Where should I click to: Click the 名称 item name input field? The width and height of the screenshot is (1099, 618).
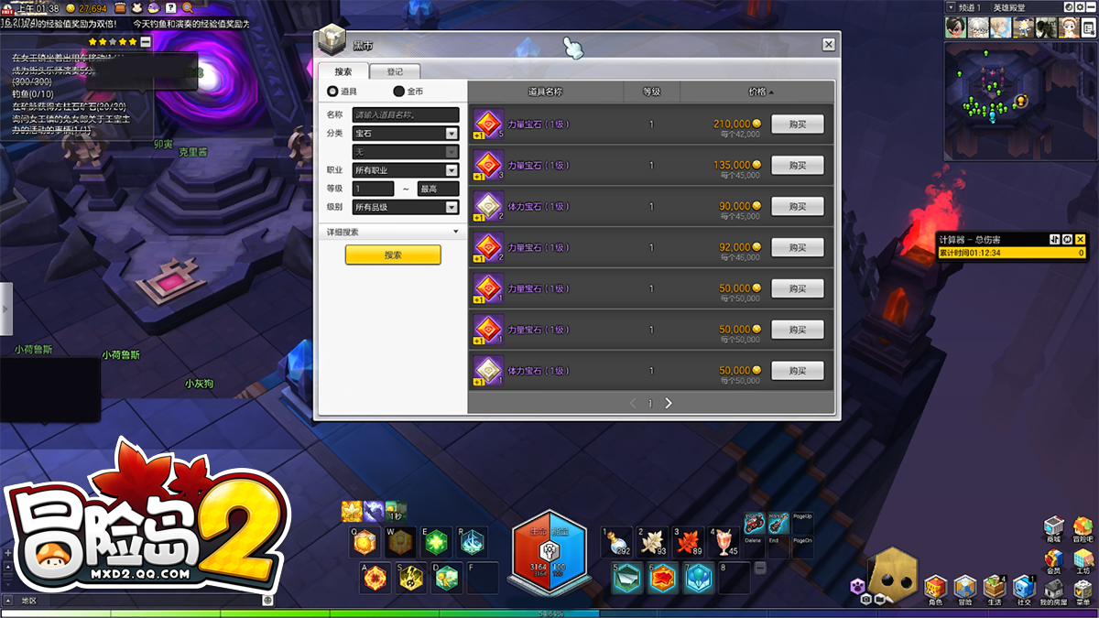click(x=406, y=115)
